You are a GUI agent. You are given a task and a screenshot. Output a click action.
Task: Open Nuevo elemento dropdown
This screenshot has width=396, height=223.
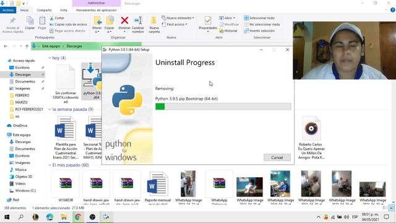[178, 18]
